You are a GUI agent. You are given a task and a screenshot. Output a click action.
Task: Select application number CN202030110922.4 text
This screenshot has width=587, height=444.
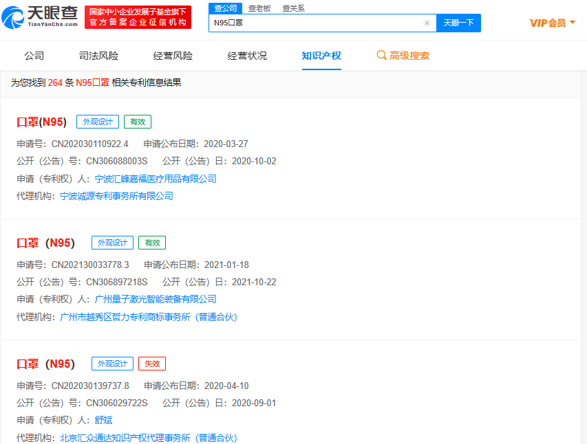tap(90, 144)
